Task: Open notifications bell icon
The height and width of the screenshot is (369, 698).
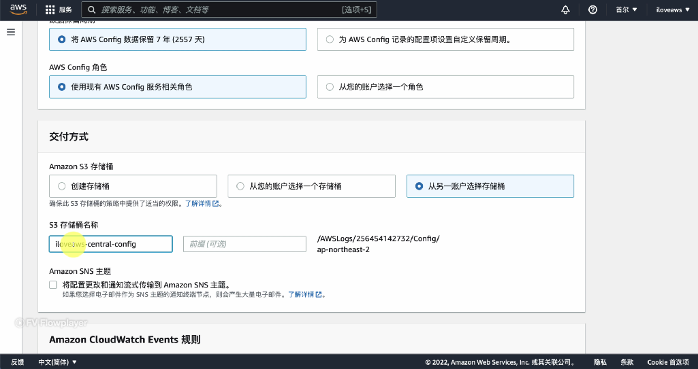Action: [565, 10]
